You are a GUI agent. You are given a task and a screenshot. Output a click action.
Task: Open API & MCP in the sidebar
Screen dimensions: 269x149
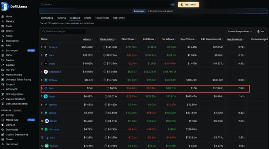click(x=11, y=89)
